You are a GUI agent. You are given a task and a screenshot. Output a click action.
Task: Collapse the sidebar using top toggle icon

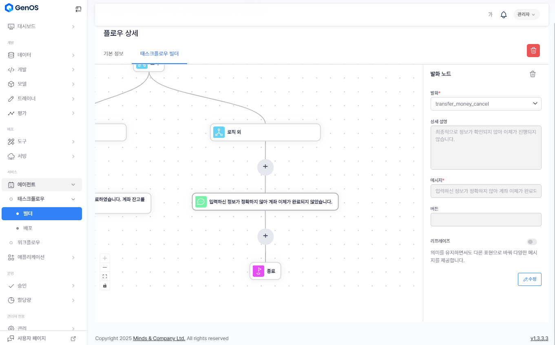click(x=78, y=9)
